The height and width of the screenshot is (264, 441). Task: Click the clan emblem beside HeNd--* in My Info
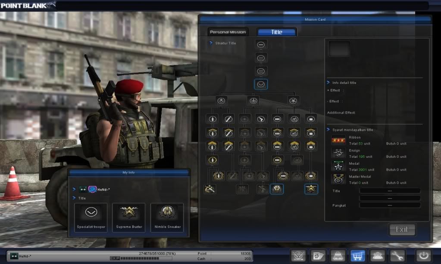(92, 189)
